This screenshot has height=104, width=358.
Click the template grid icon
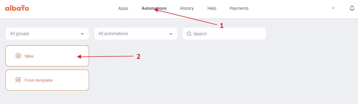point(18,80)
